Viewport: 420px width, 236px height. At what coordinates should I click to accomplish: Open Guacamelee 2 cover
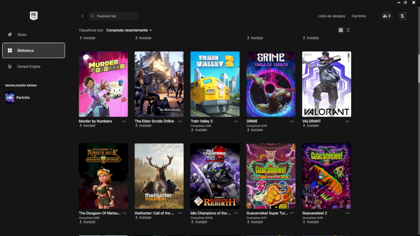tap(327, 176)
